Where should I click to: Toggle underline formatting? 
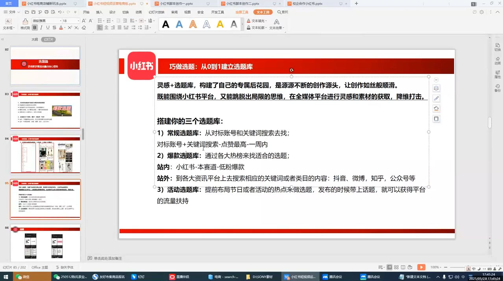click(47, 28)
